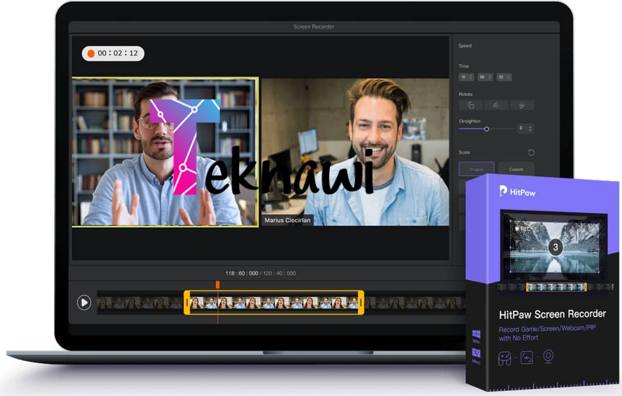Screen dimensions: 622x396
Task: Click the HitPaw logo on product box
Action: 517,192
